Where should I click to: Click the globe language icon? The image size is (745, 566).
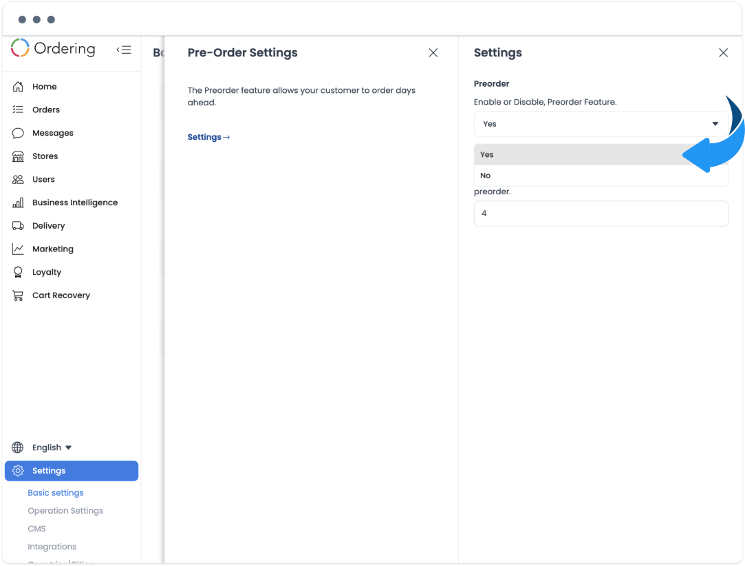pos(18,448)
